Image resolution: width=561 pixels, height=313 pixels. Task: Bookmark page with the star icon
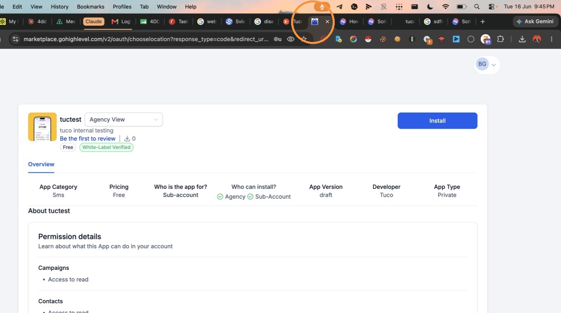pyautogui.click(x=304, y=39)
